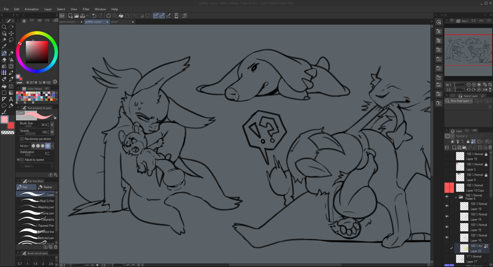Open the Animation menu

32,9
